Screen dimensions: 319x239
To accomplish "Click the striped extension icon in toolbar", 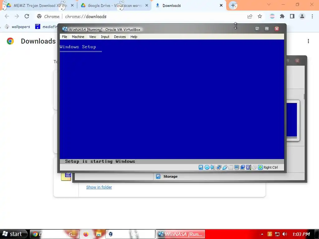I will click(x=272, y=16).
